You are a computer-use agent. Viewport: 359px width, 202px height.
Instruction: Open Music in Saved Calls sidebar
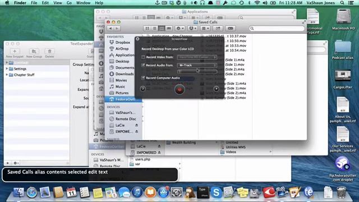120,86
